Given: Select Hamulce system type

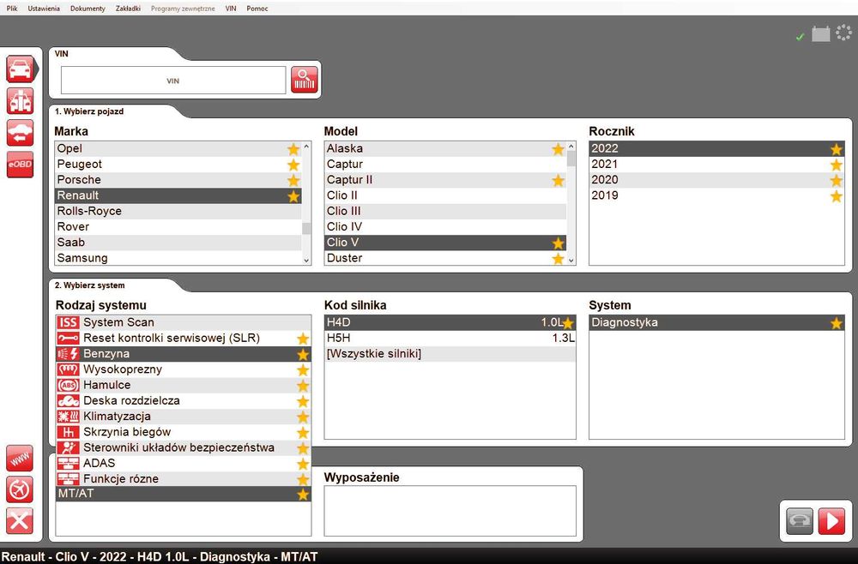Looking at the screenshot, I should (x=184, y=386).
